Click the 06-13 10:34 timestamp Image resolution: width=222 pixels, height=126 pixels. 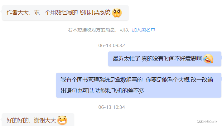pos(112,107)
